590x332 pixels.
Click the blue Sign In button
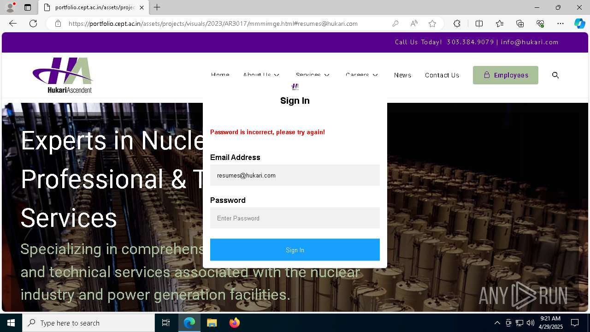[295, 250]
